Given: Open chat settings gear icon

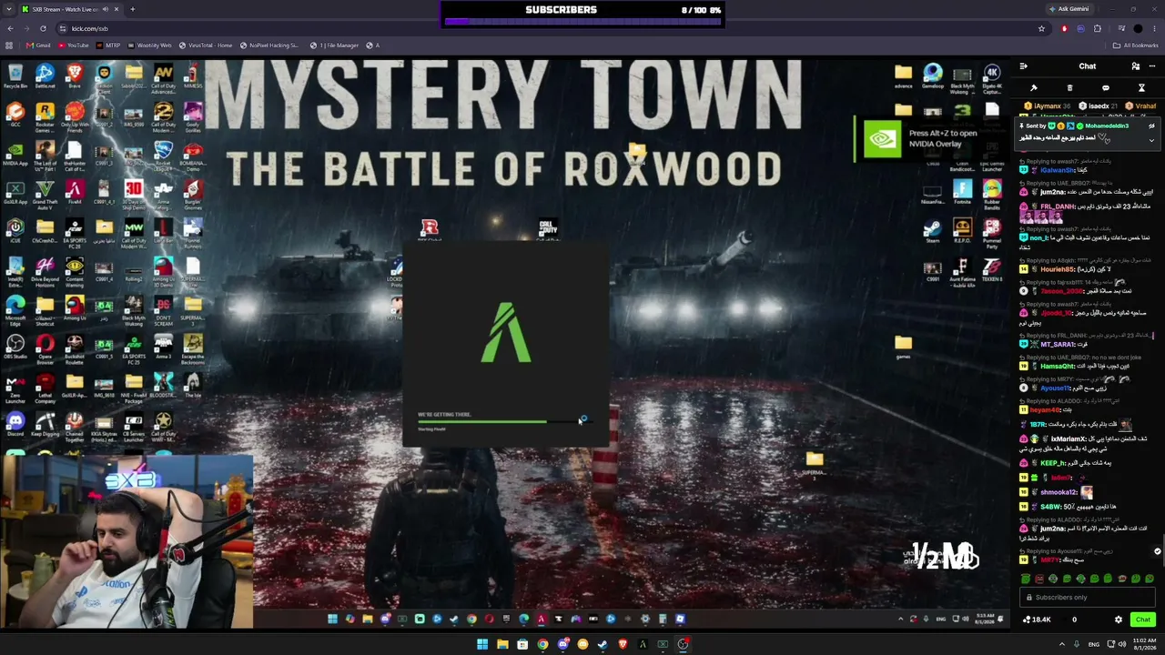Looking at the screenshot, I should coord(1119,620).
